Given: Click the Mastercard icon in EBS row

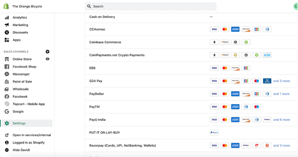Looking at the screenshot, I should click(224, 68).
